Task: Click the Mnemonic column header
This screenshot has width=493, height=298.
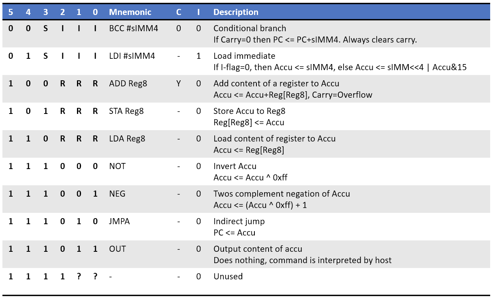Action: pyautogui.click(x=130, y=12)
